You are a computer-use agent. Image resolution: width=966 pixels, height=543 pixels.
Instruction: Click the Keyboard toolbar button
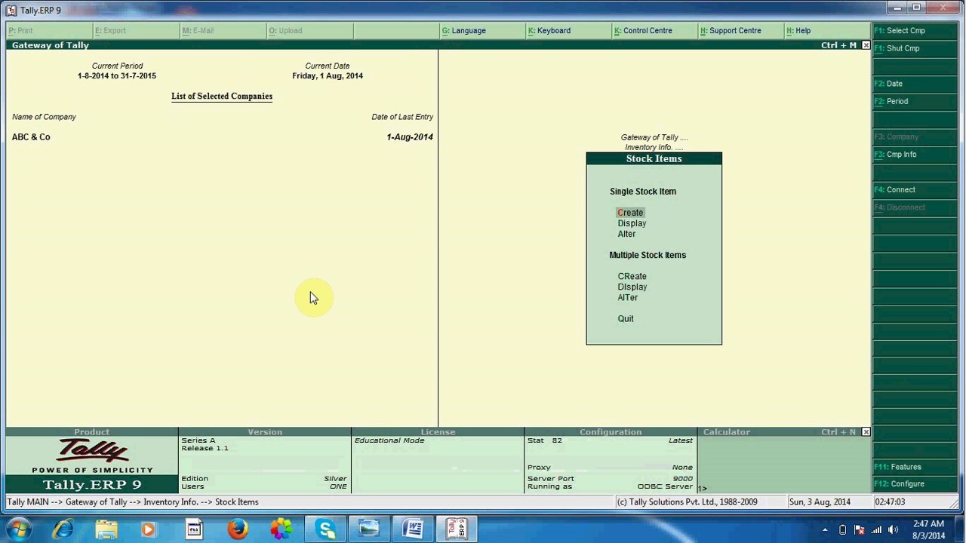pos(568,31)
